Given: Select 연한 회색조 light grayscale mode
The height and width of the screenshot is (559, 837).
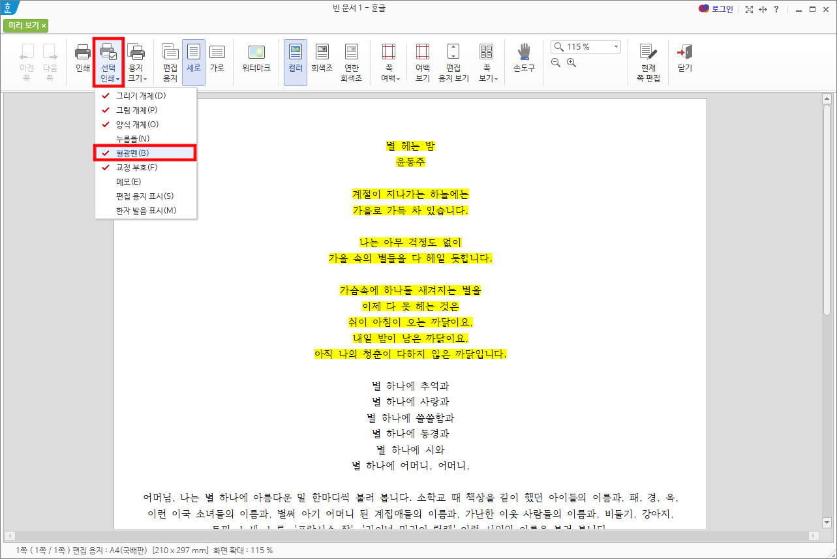Looking at the screenshot, I should click(x=352, y=63).
